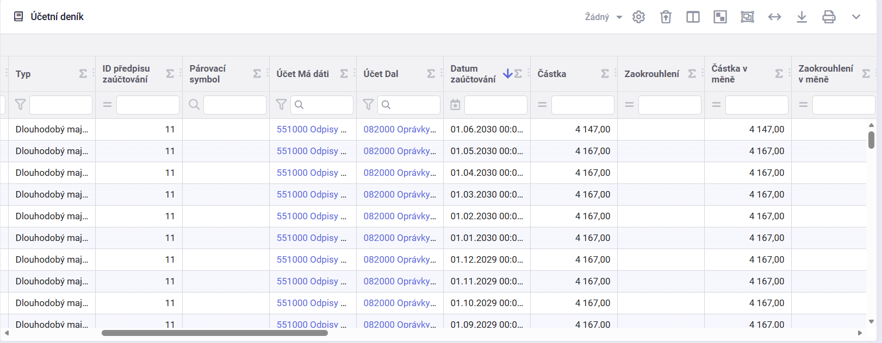The width and height of the screenshot is (882, 343).
Task: Click the fit-to-width horizontal arrows icon
Action: [x=774, y=17]
